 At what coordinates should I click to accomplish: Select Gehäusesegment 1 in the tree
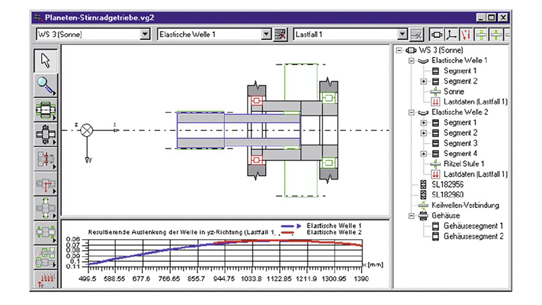click(474, 226)
